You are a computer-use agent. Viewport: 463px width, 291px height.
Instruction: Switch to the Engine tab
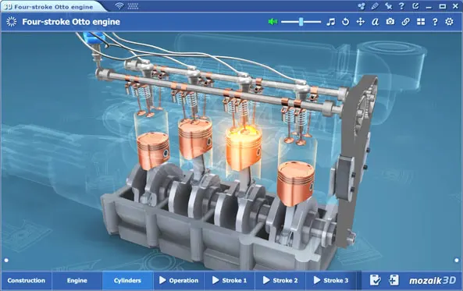[77, 280]
